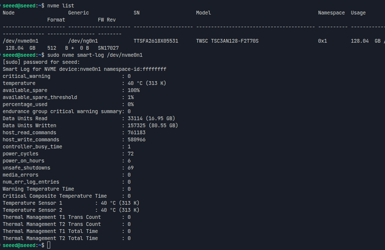Click the Namespace column header

point(331,13)
